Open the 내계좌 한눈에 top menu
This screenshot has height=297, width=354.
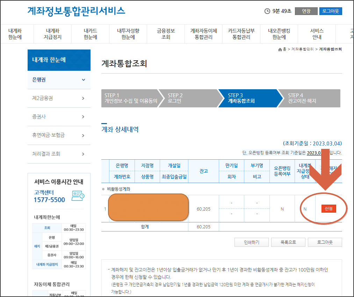point(15,34)
